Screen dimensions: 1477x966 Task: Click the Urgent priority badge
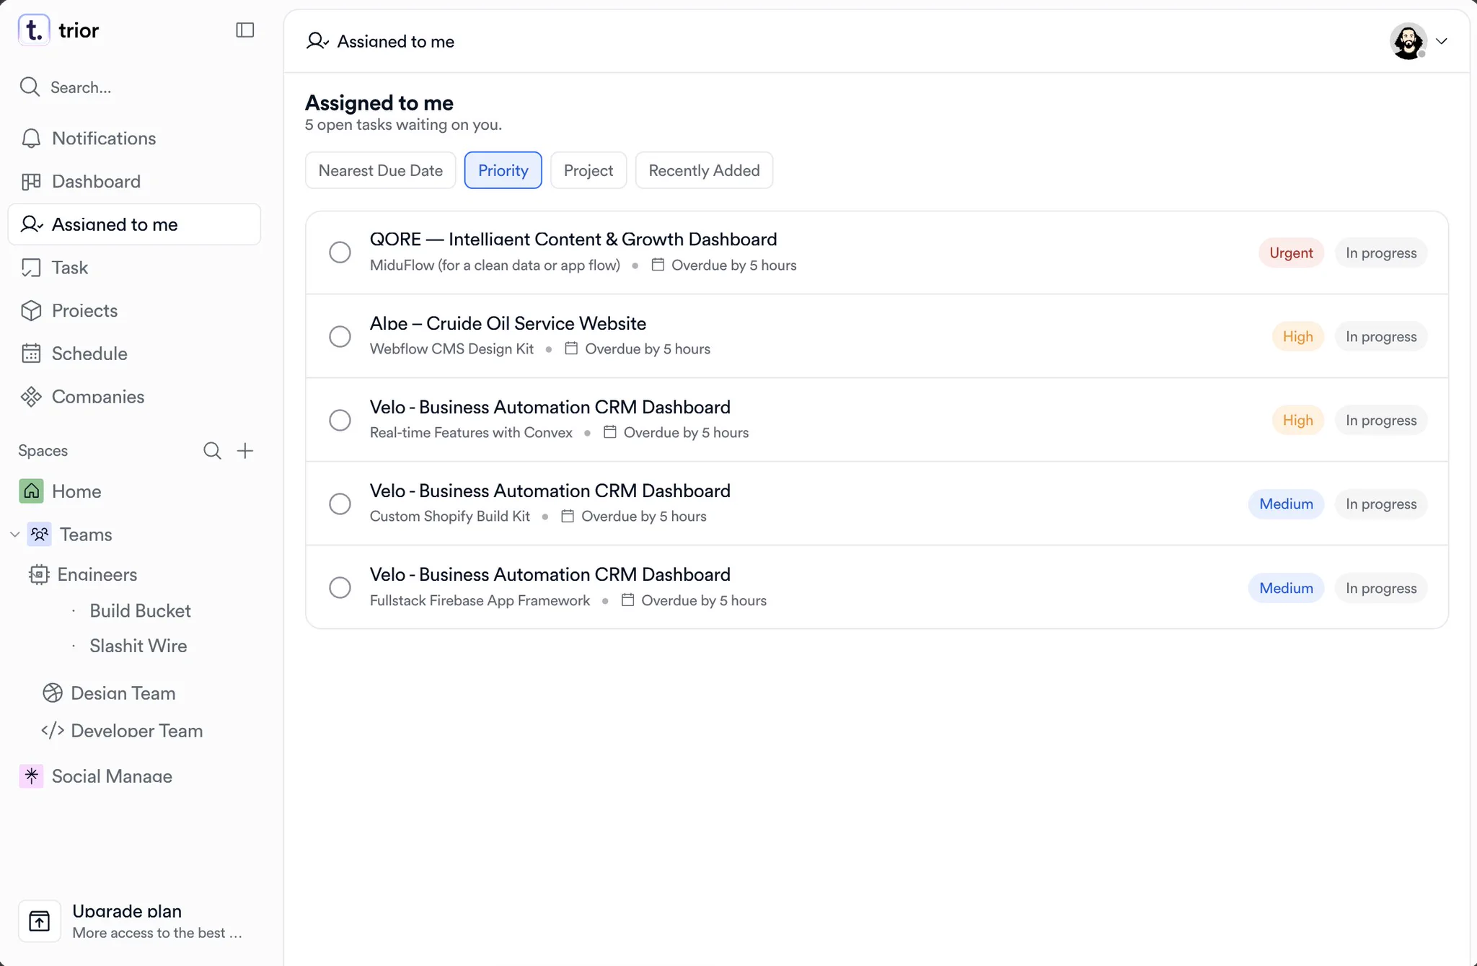[x=1291, y=253]
